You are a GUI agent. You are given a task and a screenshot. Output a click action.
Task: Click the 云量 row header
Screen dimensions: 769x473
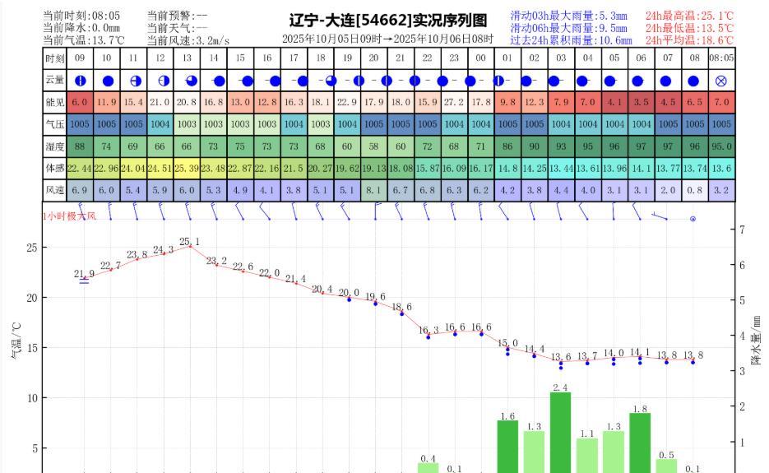[55, 80]
